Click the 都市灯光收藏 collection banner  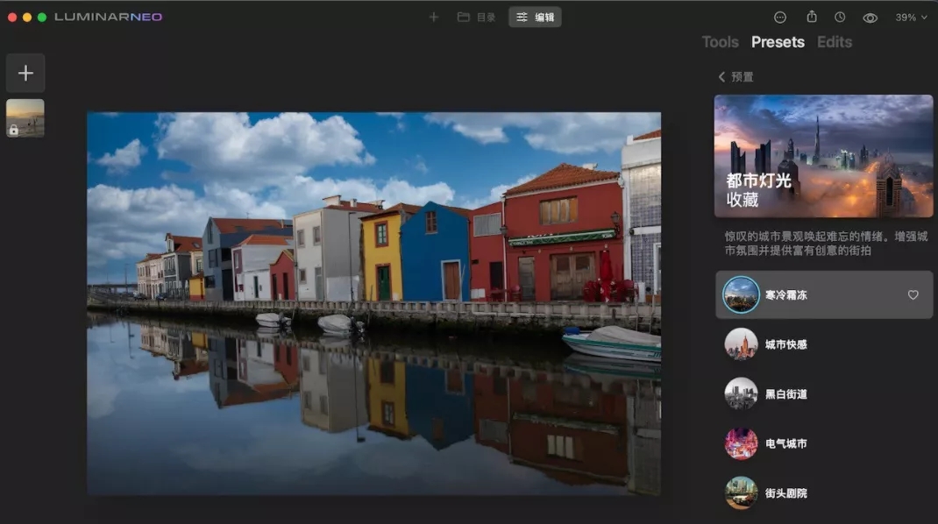point(823,156)
